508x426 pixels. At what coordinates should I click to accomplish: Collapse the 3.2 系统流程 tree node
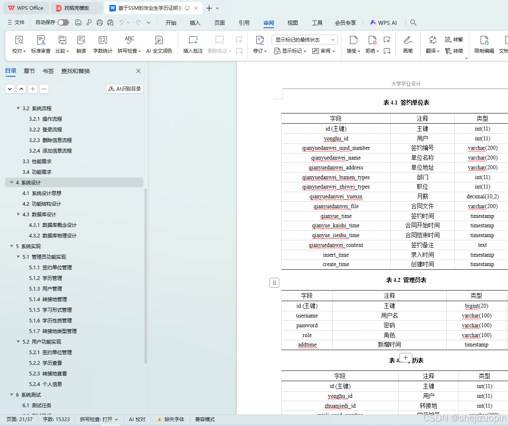(x=18, y=108)
